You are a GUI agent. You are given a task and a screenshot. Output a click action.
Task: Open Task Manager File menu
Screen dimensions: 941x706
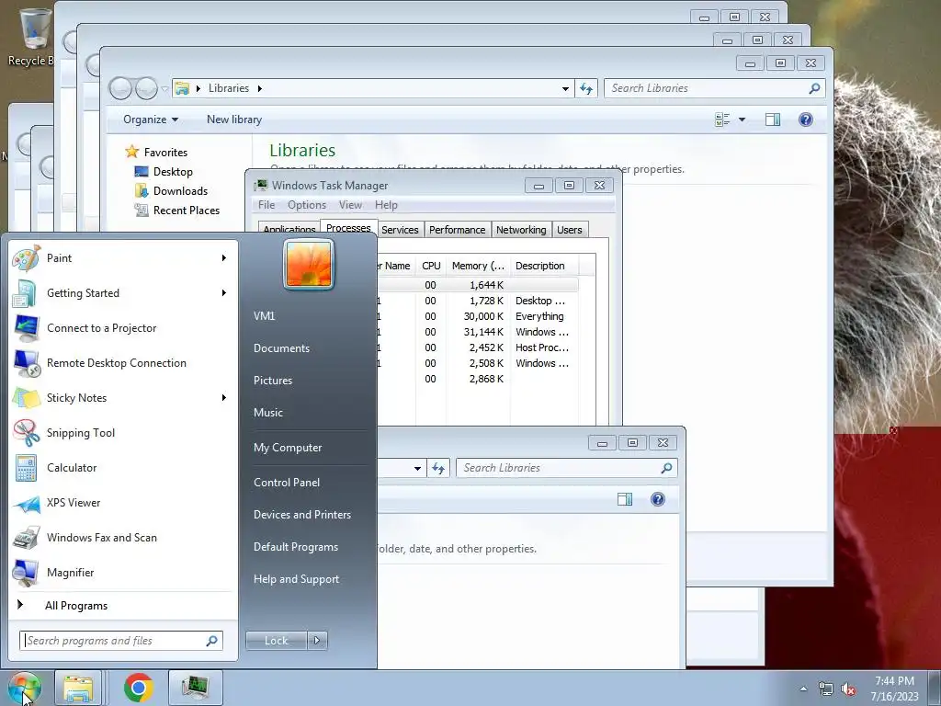coord(266,205)
